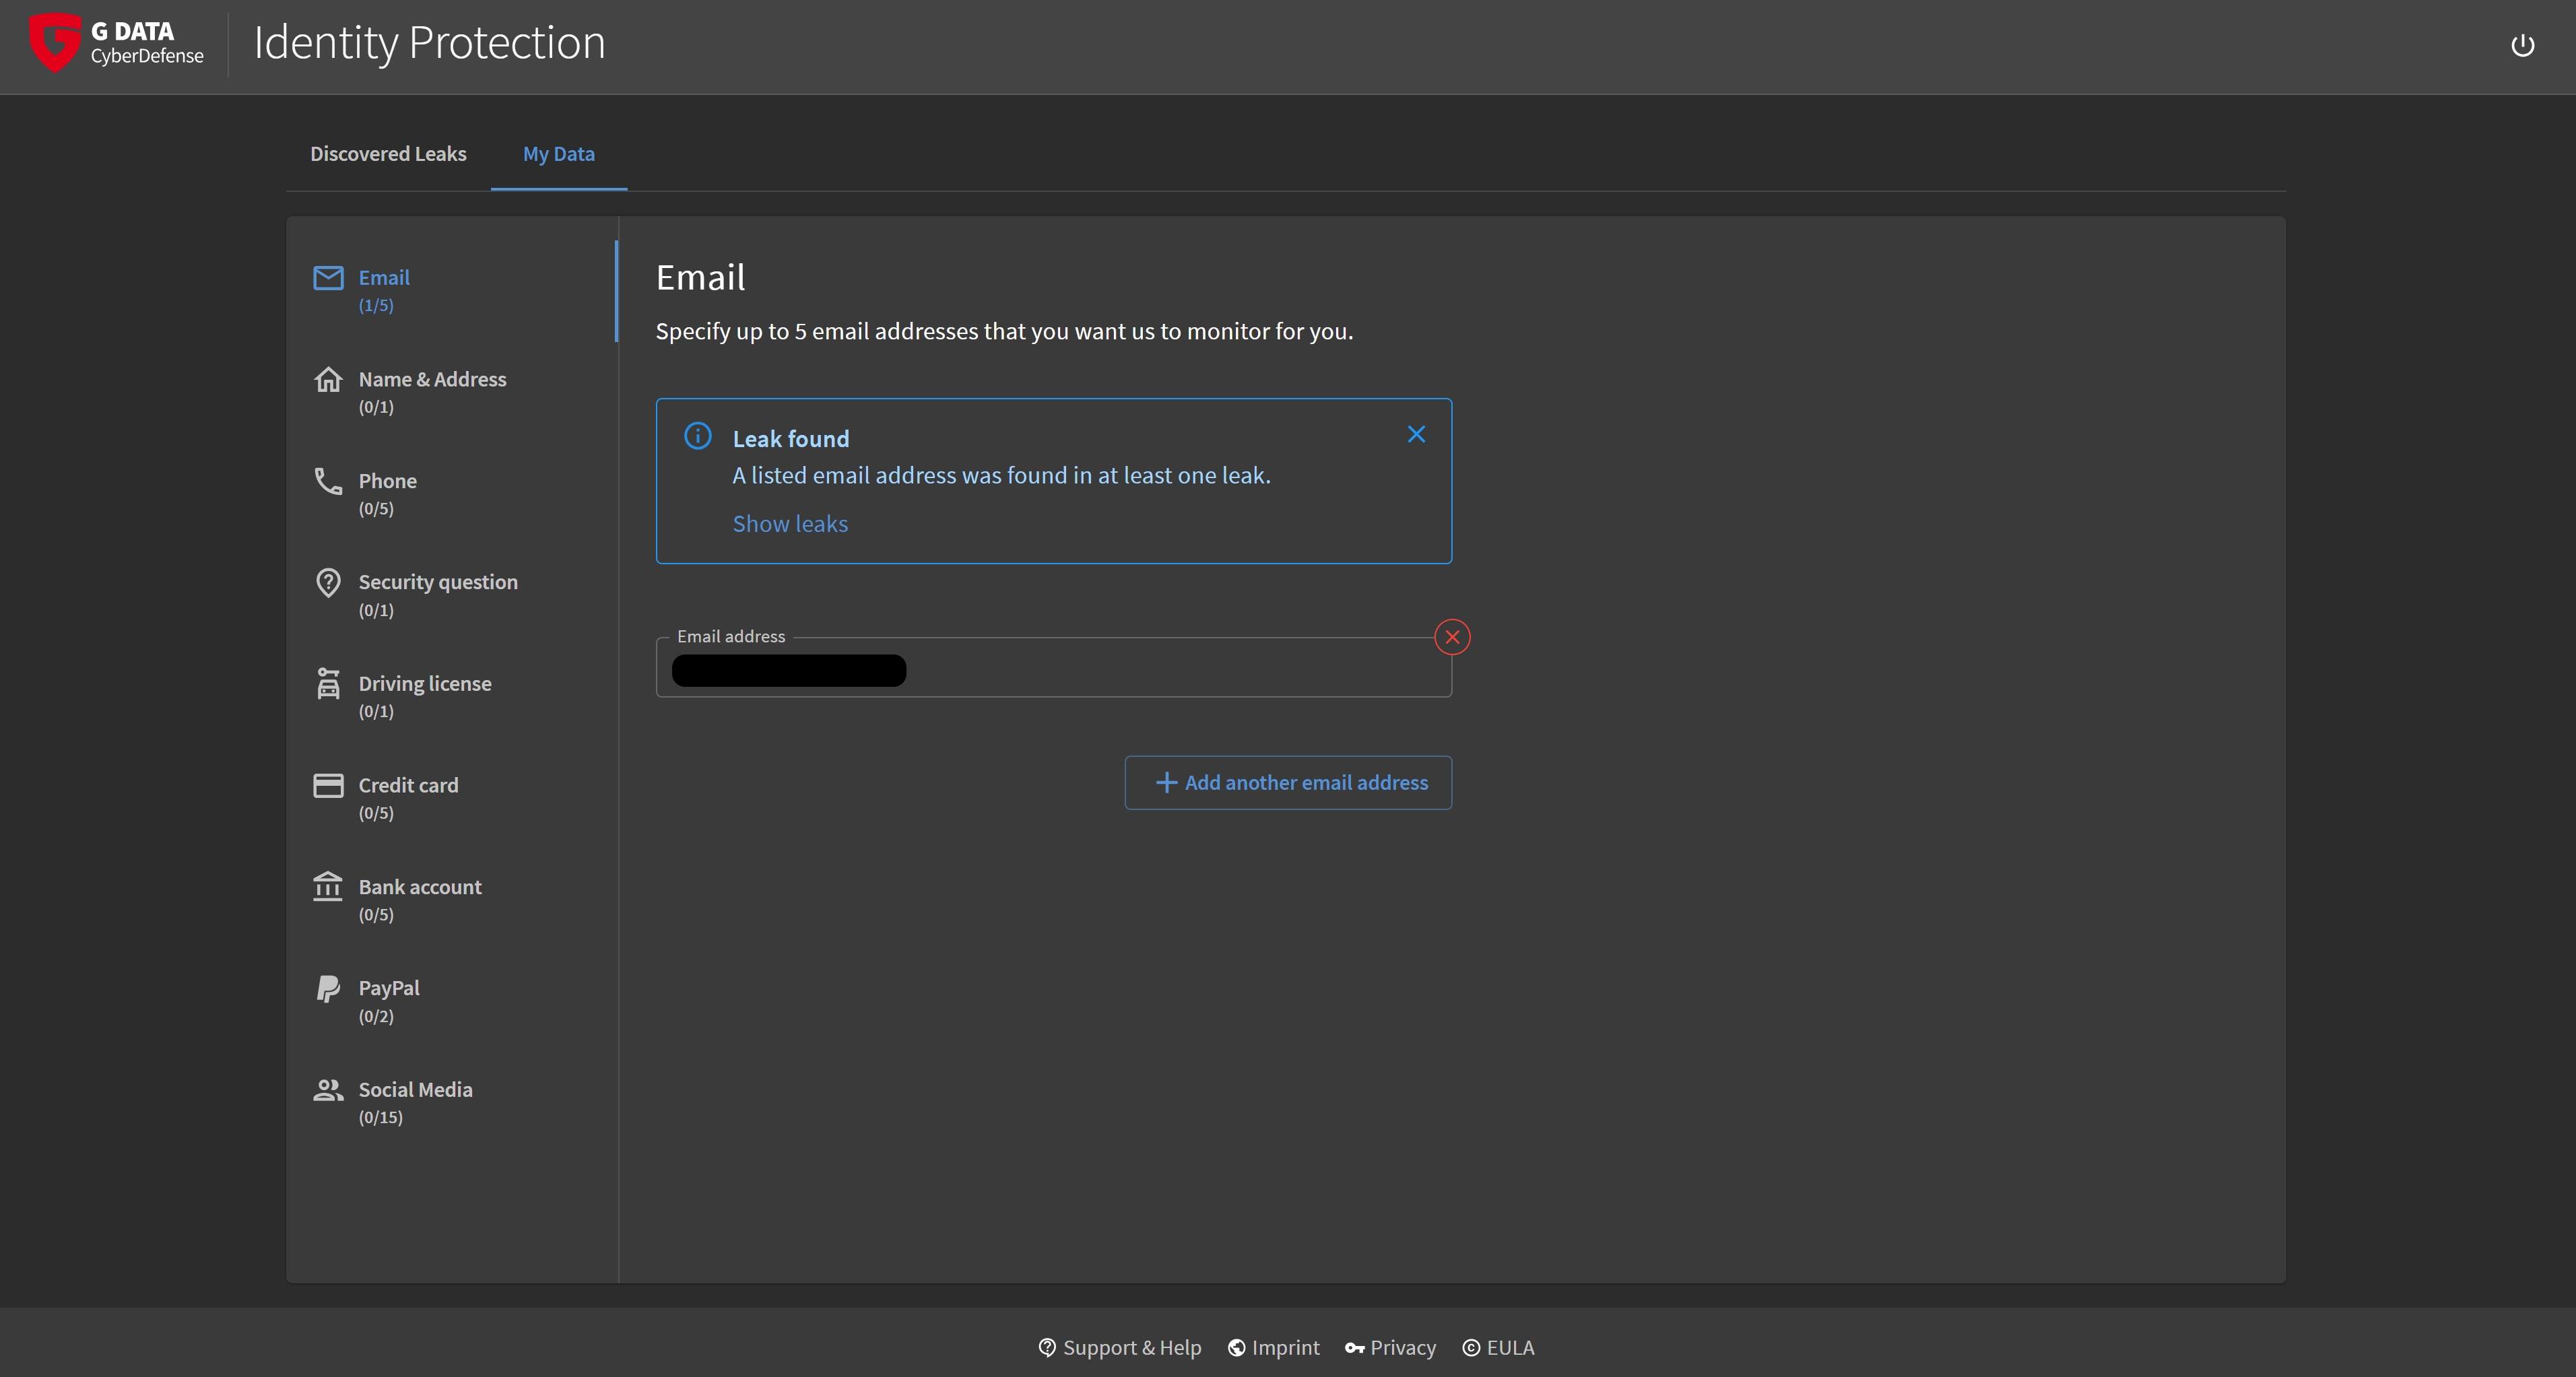Screen dimensions: 2576x1377
Task: Open Support & Help footer link
Action: pyautogui.click(x=1120, y=1347)
